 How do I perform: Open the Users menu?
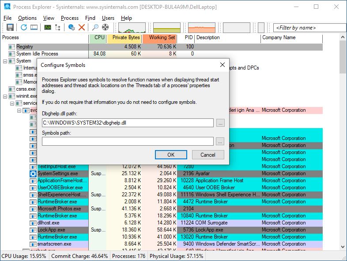pos(108,18)
